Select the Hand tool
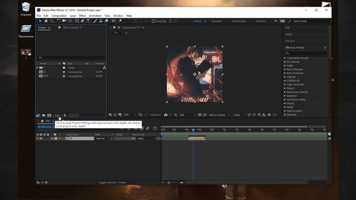The width and height of the screenshot is (356, 200). coord(46,21)
